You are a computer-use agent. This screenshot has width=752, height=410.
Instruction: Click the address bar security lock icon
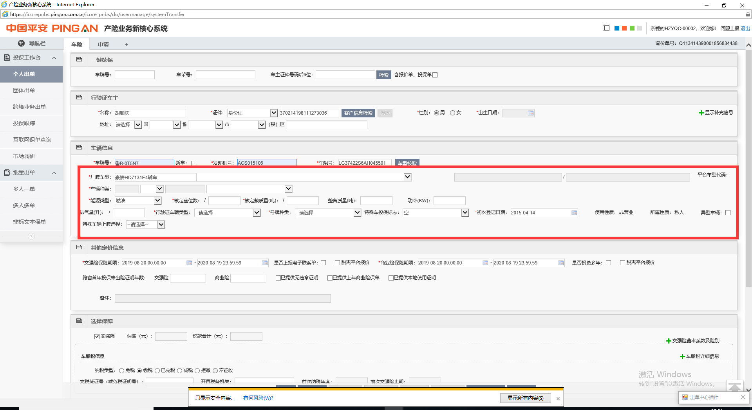pos(748,14)
